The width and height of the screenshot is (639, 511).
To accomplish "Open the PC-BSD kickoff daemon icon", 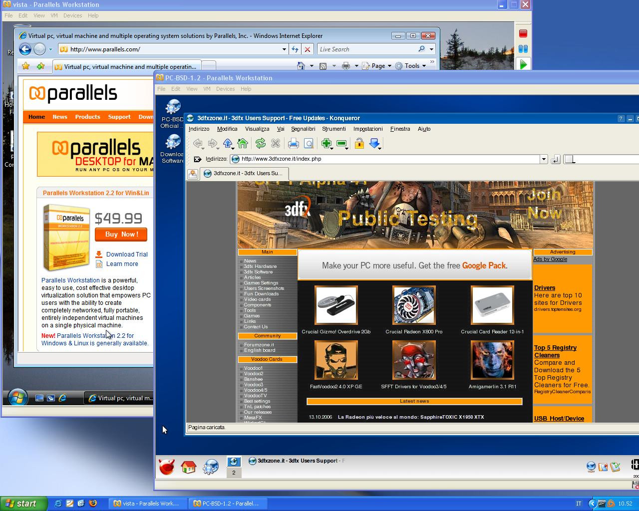I will (x=167, y=467).
